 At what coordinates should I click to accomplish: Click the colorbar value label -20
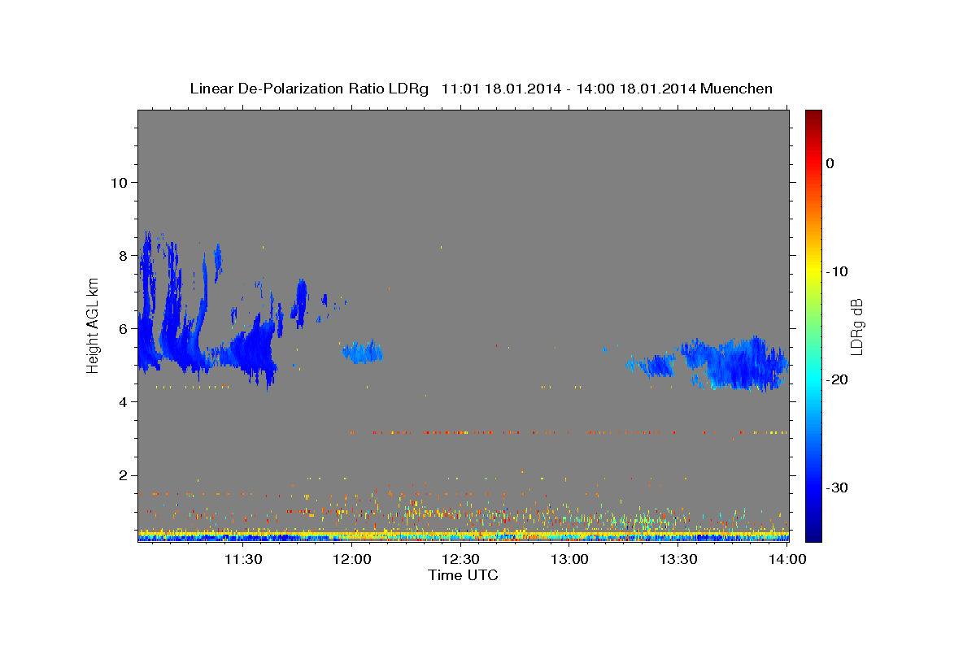839,379
